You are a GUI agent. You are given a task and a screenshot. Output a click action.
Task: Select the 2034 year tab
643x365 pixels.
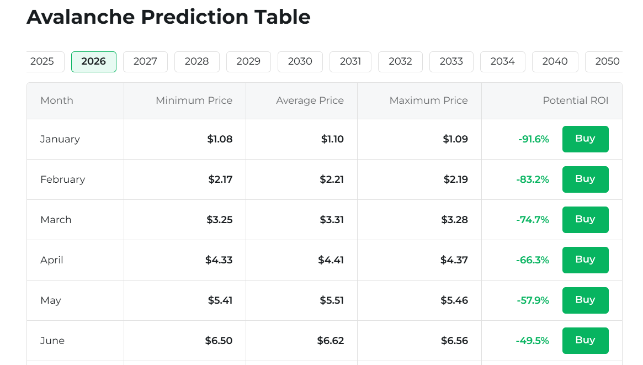[502, 61]
